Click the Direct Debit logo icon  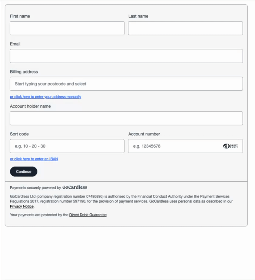click(x=230, y=146)
